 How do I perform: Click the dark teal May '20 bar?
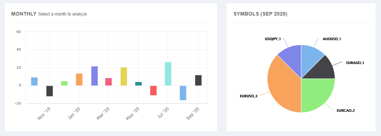coord(138,84)
